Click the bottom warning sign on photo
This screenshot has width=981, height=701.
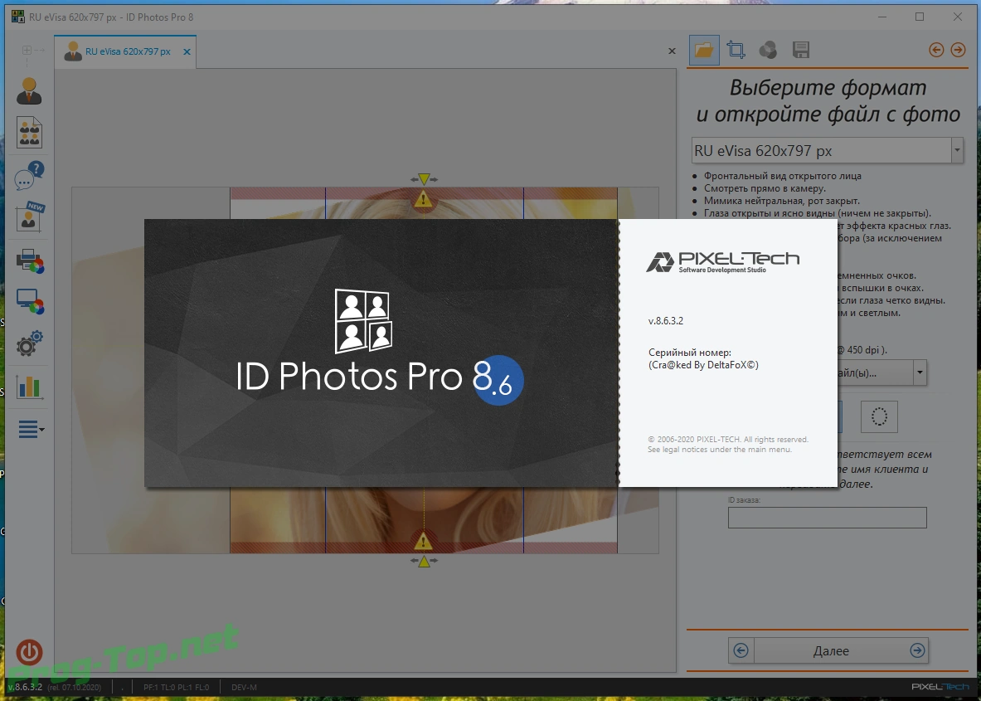(424, 540)
